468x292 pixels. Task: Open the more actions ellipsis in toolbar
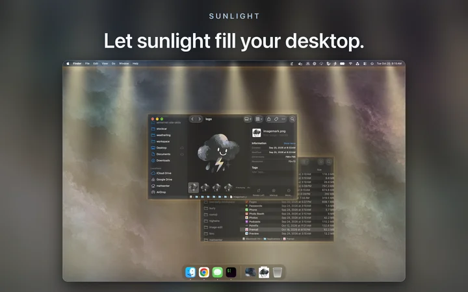(283, 119)
